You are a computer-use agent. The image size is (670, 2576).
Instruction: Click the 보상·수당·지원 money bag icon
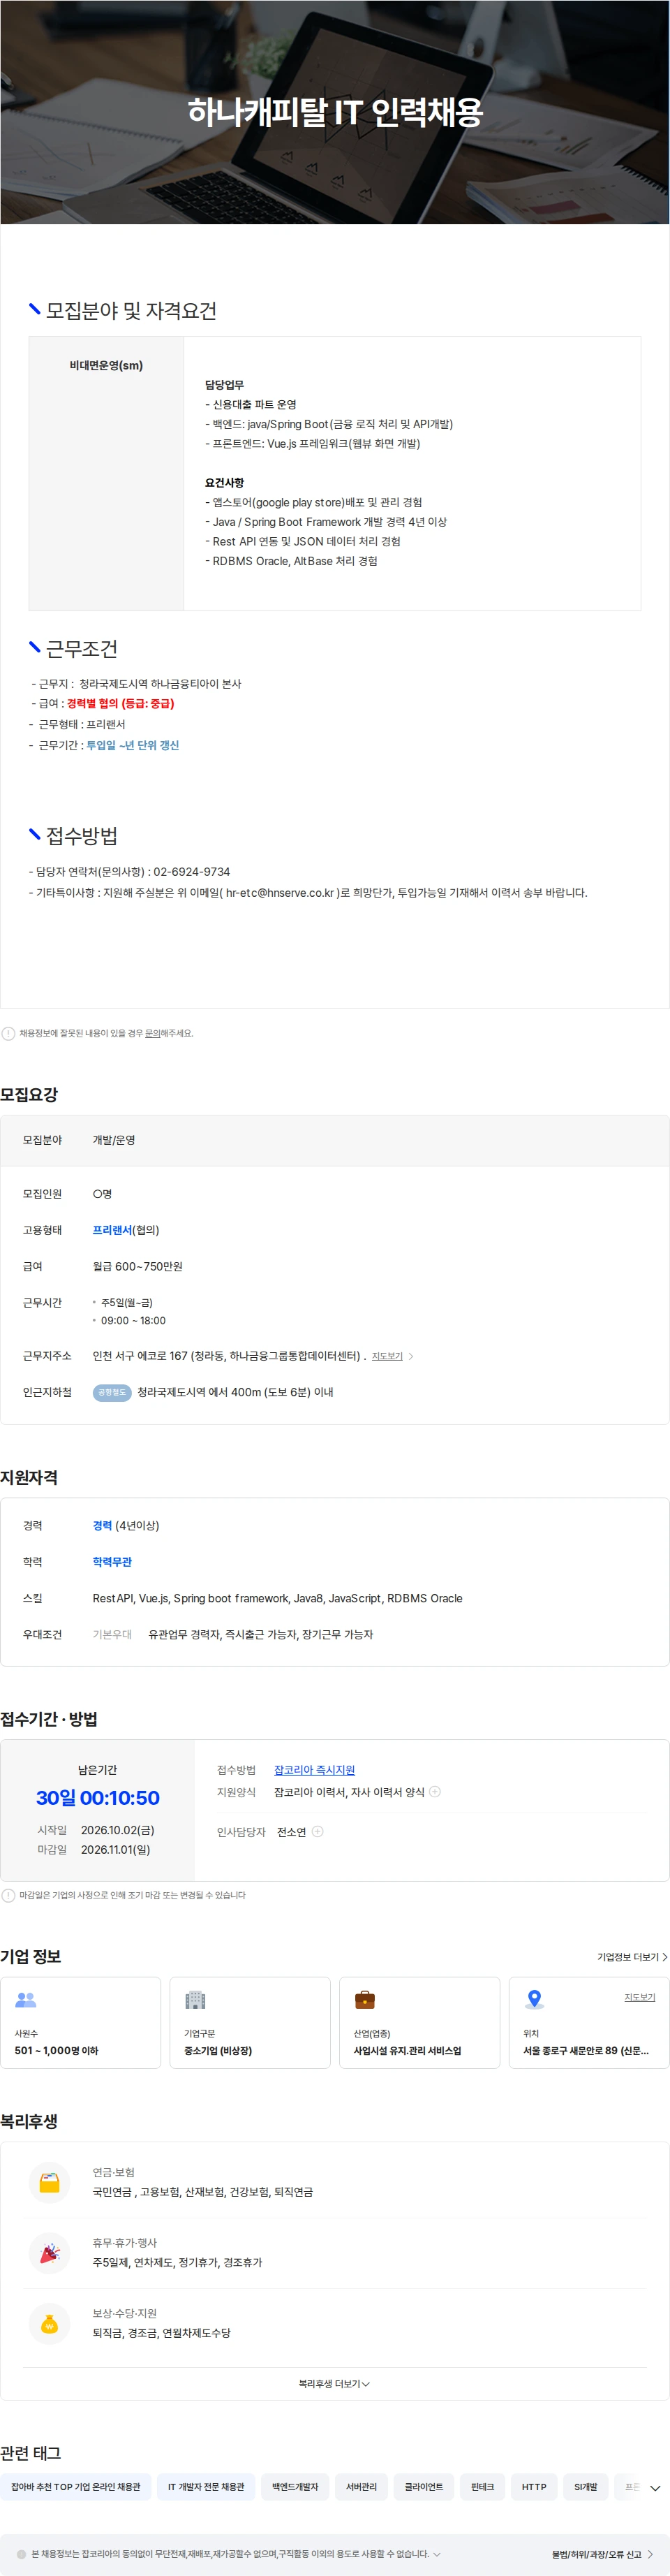pyautogui.click(x=49, y=2324)
